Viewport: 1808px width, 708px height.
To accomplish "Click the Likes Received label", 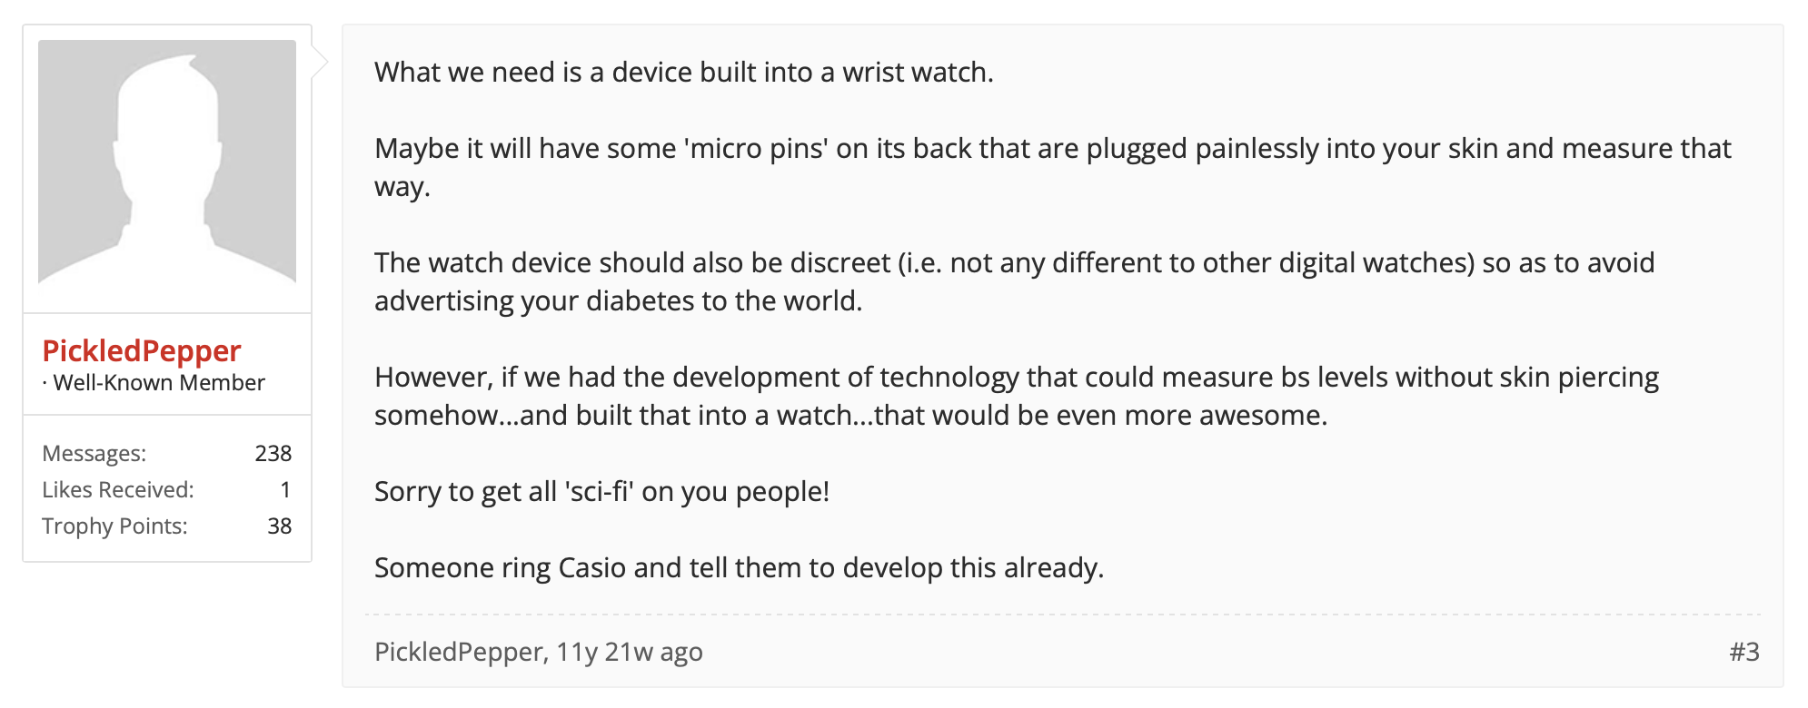I will coord(118,489).
